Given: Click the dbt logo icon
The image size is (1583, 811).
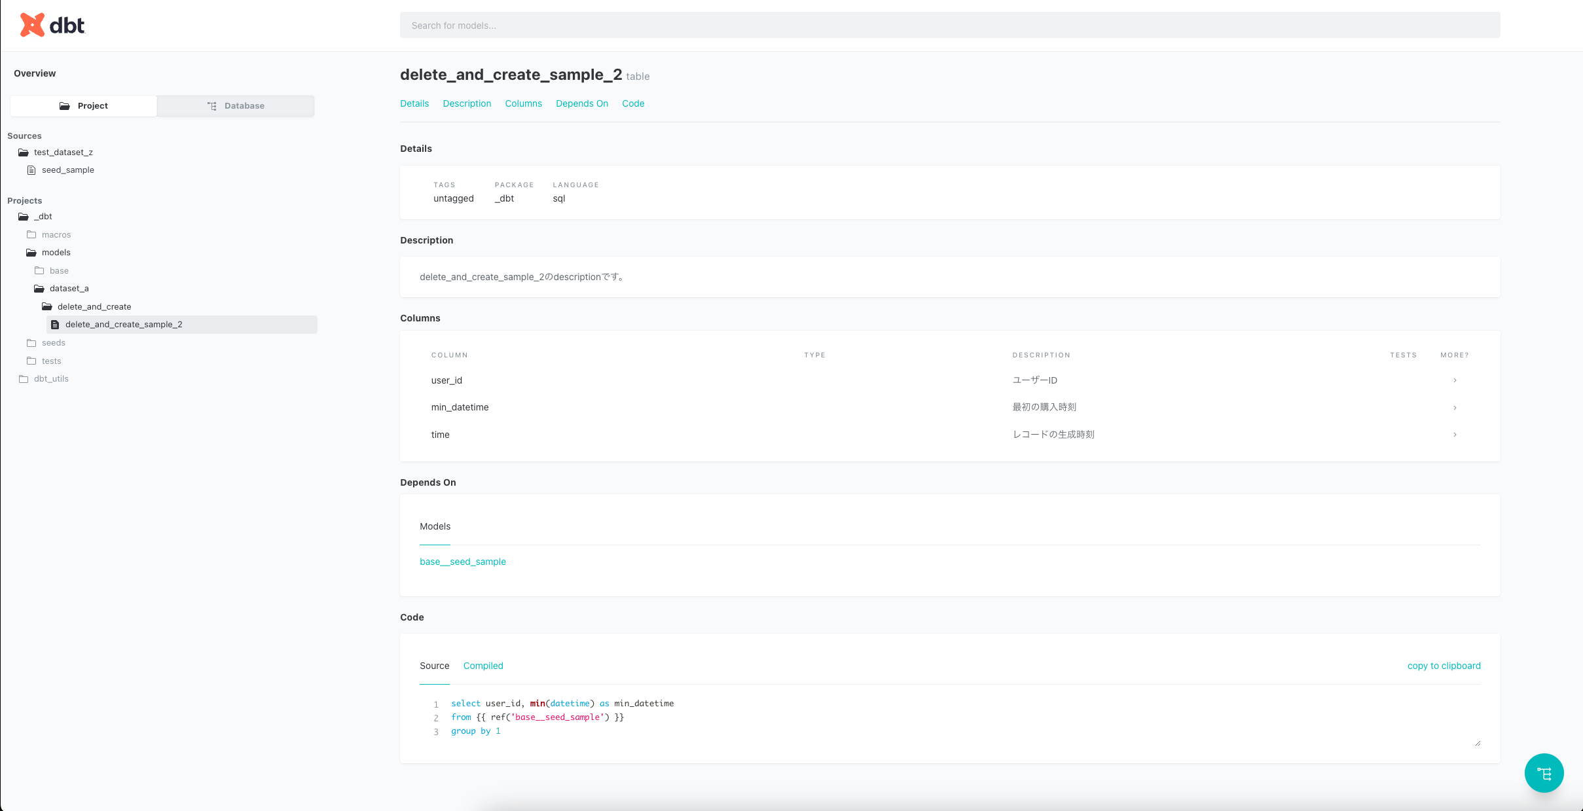Looking at the screenshot, I should (x=32, y=25).
